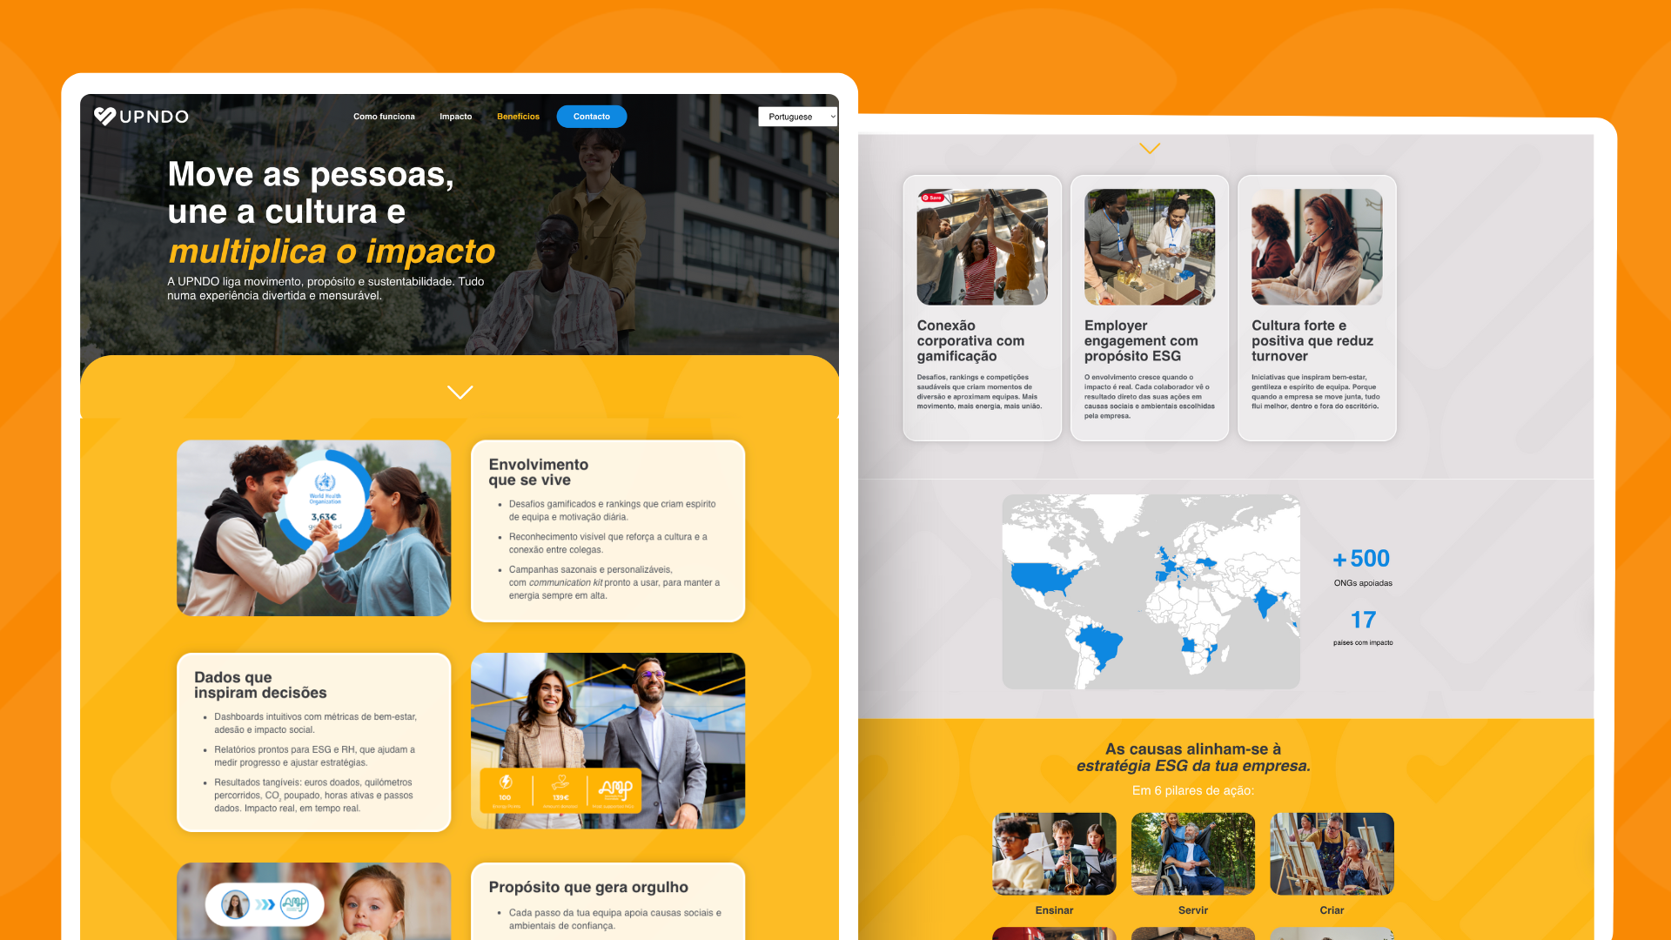The image size is (1671, 940).
Task: Click the Criar pillar thumbnail
Action: point(1332,854)
